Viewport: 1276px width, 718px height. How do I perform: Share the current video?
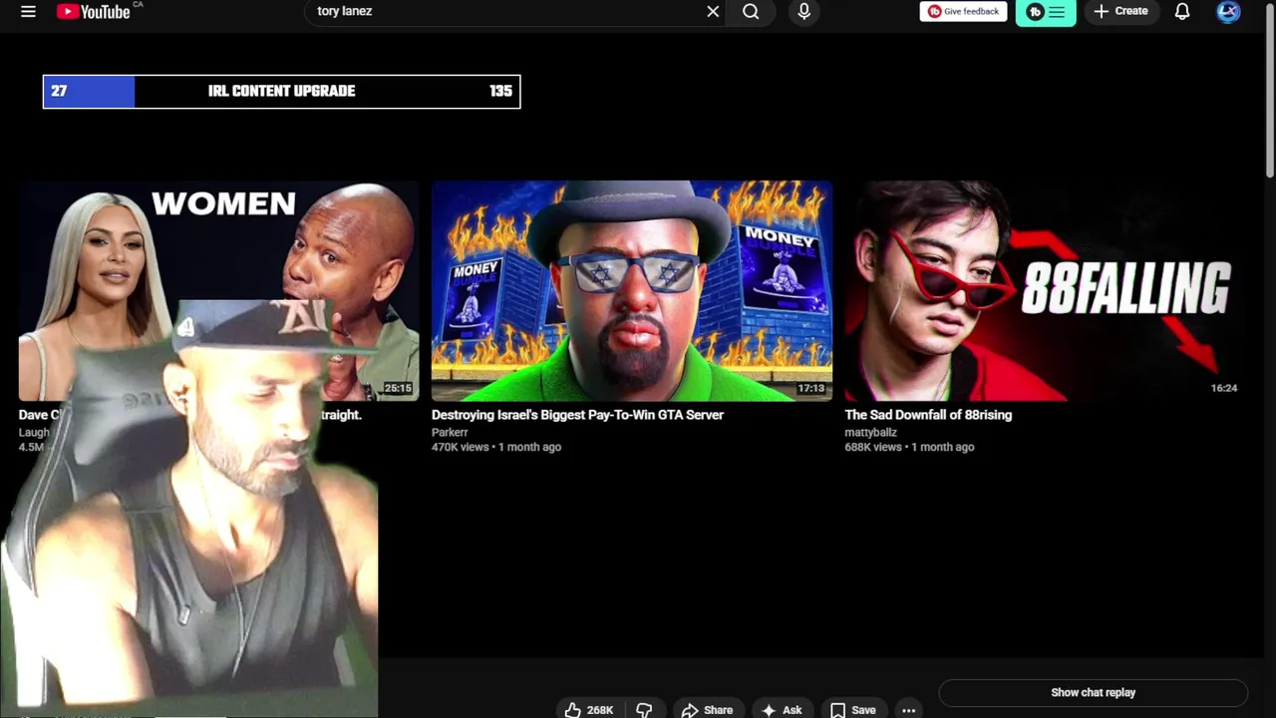(x=707, y=709)
